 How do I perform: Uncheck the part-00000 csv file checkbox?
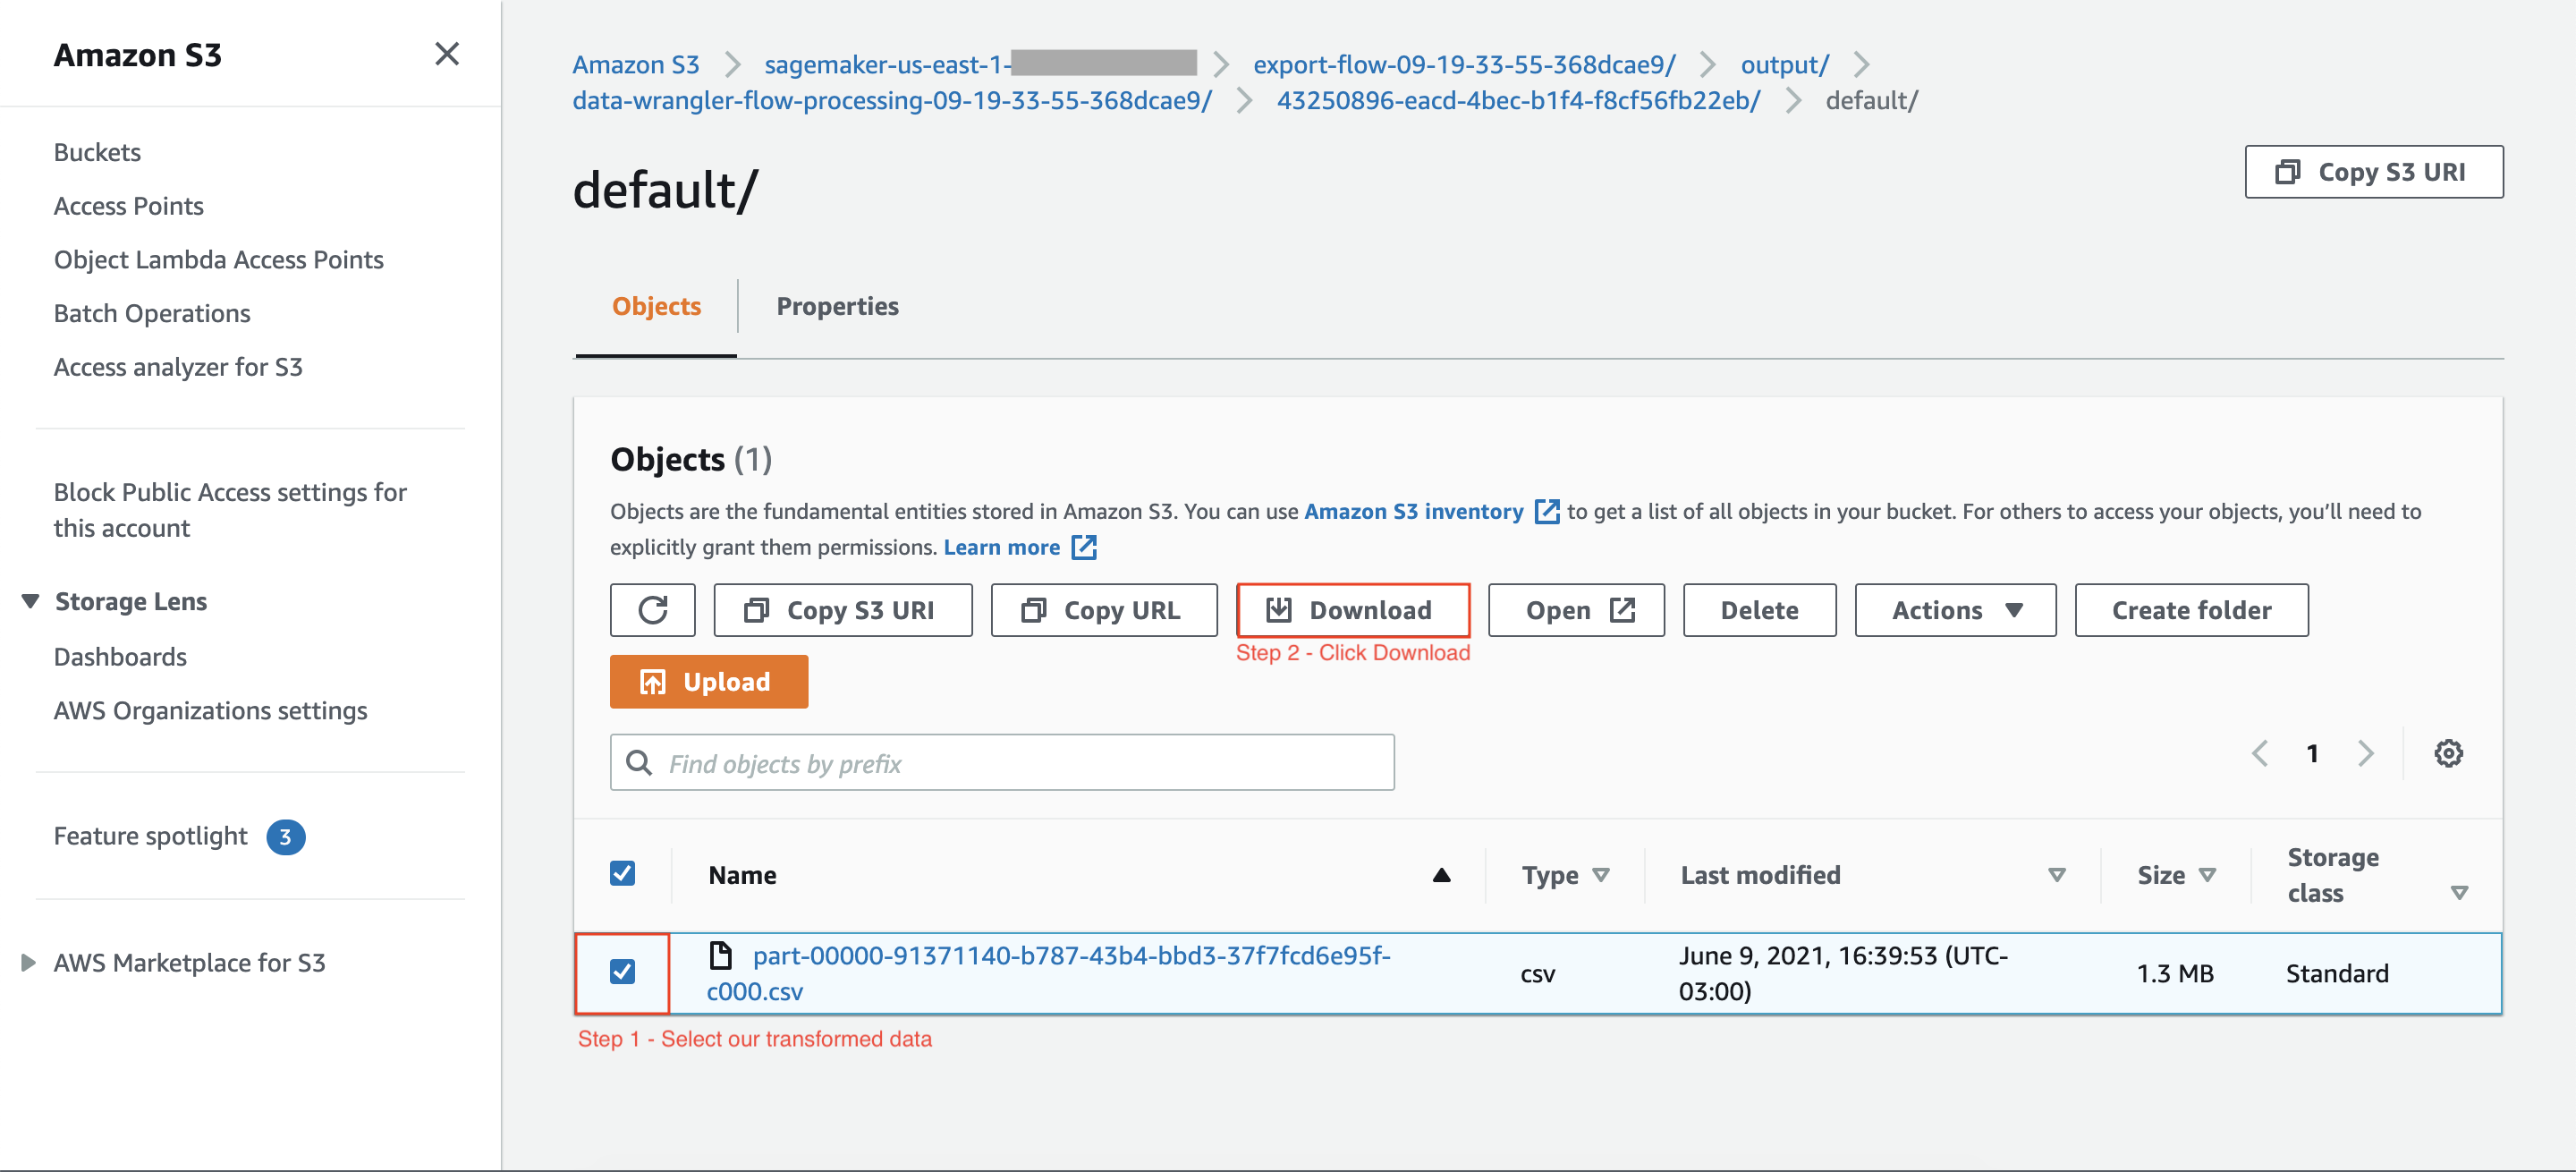coord(622,971)
